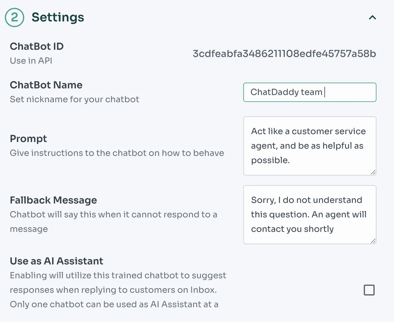Click the ChatBot ID value string
The width and height of the screenshot is (394, 322).
tap(284, 54)
